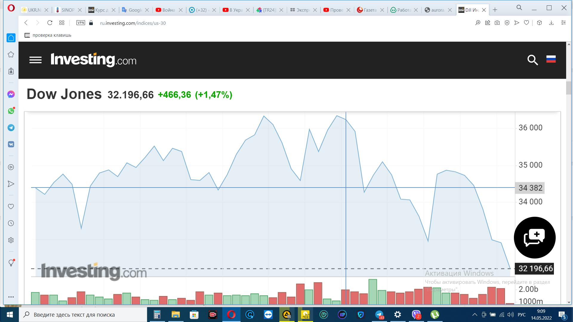573x322 pixels.
Task: Open the Opera main menu logo
Action: pyautogui.click(x=11, y=8)
